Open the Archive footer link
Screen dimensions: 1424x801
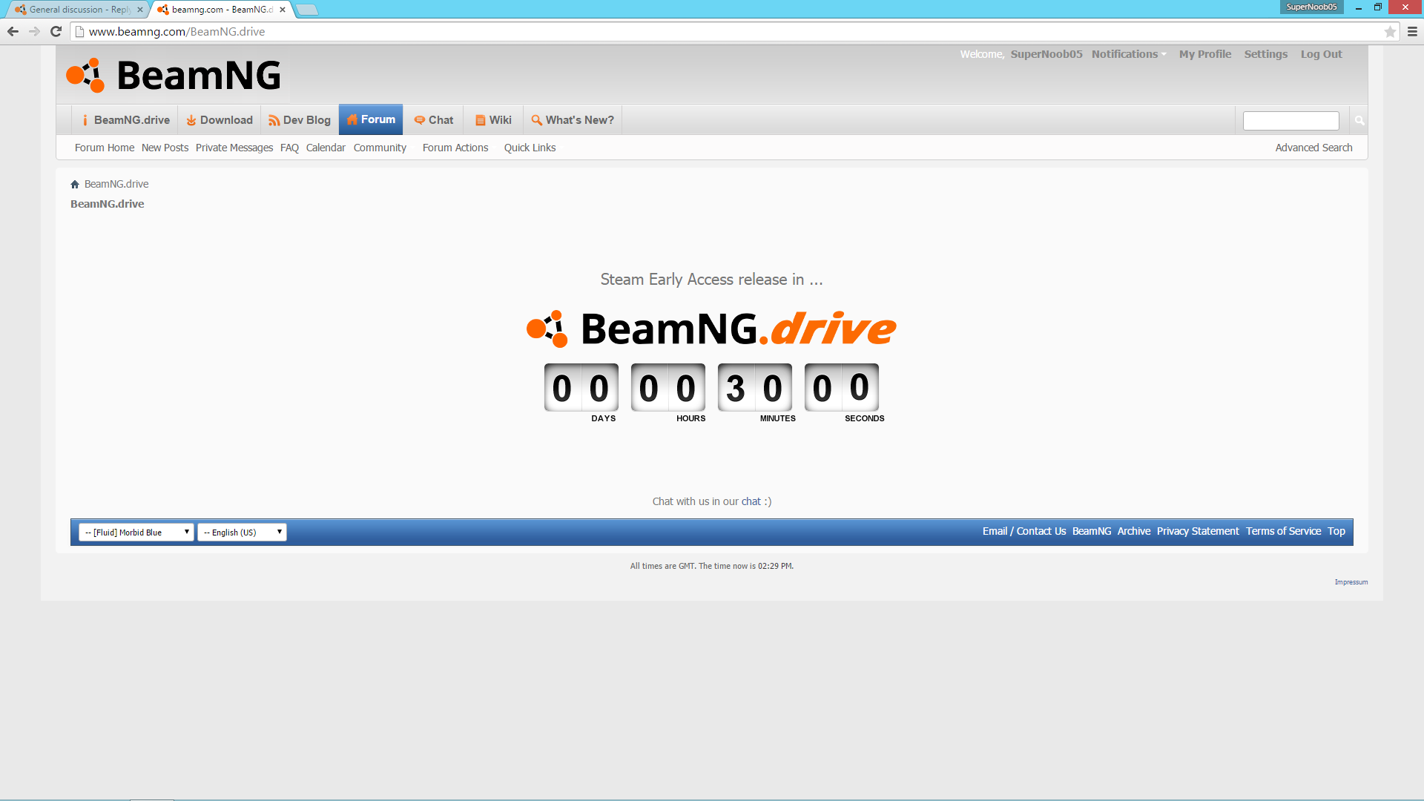(1133, 531)
